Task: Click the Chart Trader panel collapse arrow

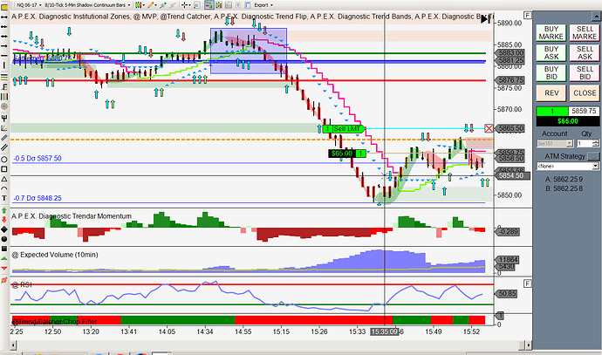Action: [596, 17]
